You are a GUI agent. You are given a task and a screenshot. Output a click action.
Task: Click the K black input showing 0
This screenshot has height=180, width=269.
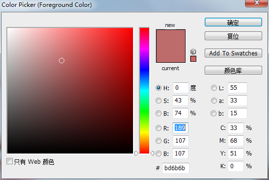236,166
